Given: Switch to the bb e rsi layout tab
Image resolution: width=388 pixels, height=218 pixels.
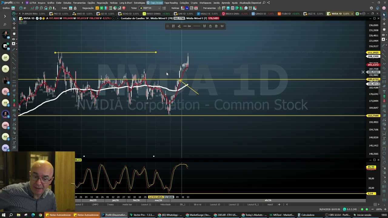Looking at the screenshot, I should click(197, 204).
